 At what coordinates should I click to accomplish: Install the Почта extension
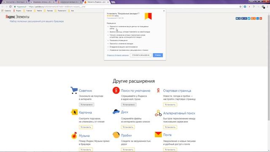coord(170,149)
